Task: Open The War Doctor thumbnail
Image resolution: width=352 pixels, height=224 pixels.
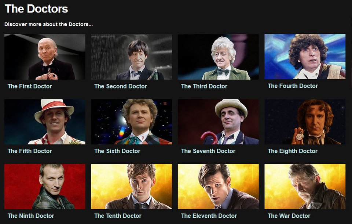Action: pyautogui.click(x=305, y=187)
